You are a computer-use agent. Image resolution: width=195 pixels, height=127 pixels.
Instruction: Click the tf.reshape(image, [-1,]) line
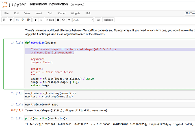55,82
